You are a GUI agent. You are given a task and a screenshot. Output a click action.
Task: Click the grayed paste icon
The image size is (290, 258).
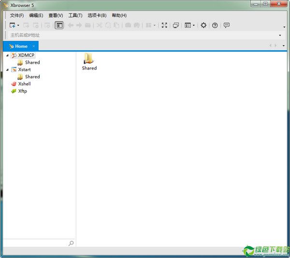[x=116, y=25]
